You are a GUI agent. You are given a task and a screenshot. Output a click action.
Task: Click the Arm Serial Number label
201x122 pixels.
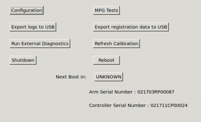coord(111,92)
